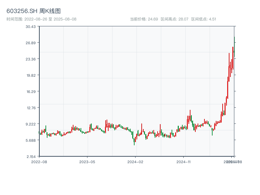This screenshot has width=260, height=195.
Task: Click the 区间低点: 4.51 label
Action: 204,19
